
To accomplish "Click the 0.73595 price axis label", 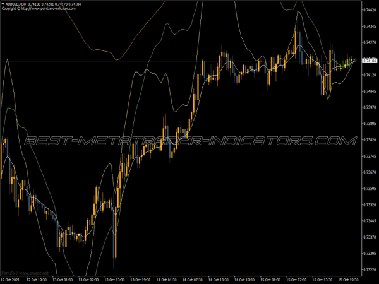I will (370, 188).
